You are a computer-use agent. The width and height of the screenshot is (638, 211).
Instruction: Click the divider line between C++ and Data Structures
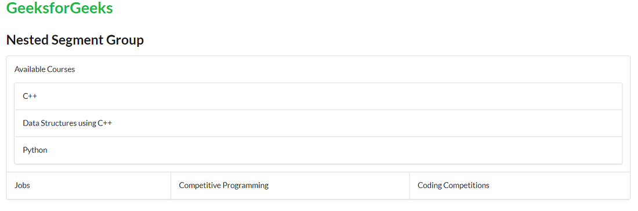click(x=318, y=110)
